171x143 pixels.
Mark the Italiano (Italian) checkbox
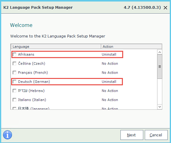tap(15, 100)
